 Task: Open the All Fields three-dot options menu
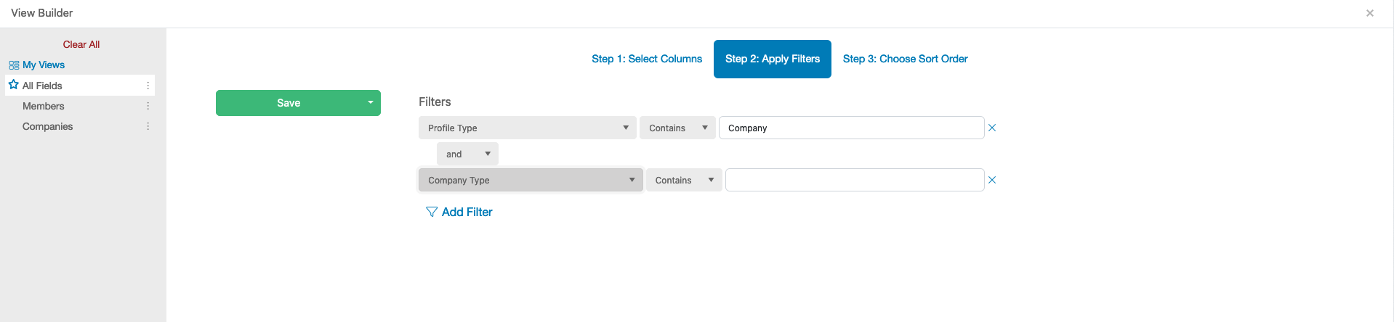148,86
